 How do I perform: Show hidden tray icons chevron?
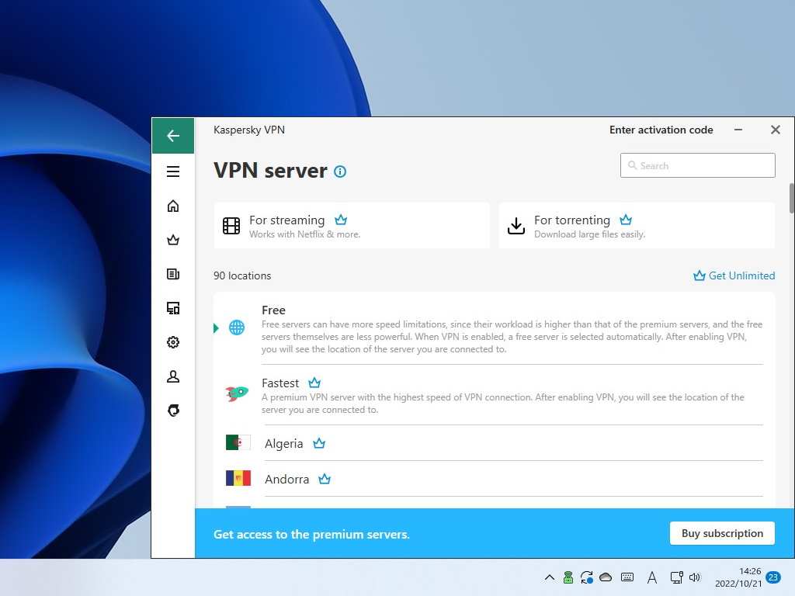tap(549, 577)
